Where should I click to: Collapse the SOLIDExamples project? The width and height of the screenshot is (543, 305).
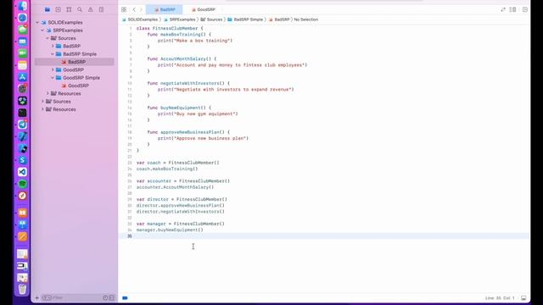[x=37, y=23]
